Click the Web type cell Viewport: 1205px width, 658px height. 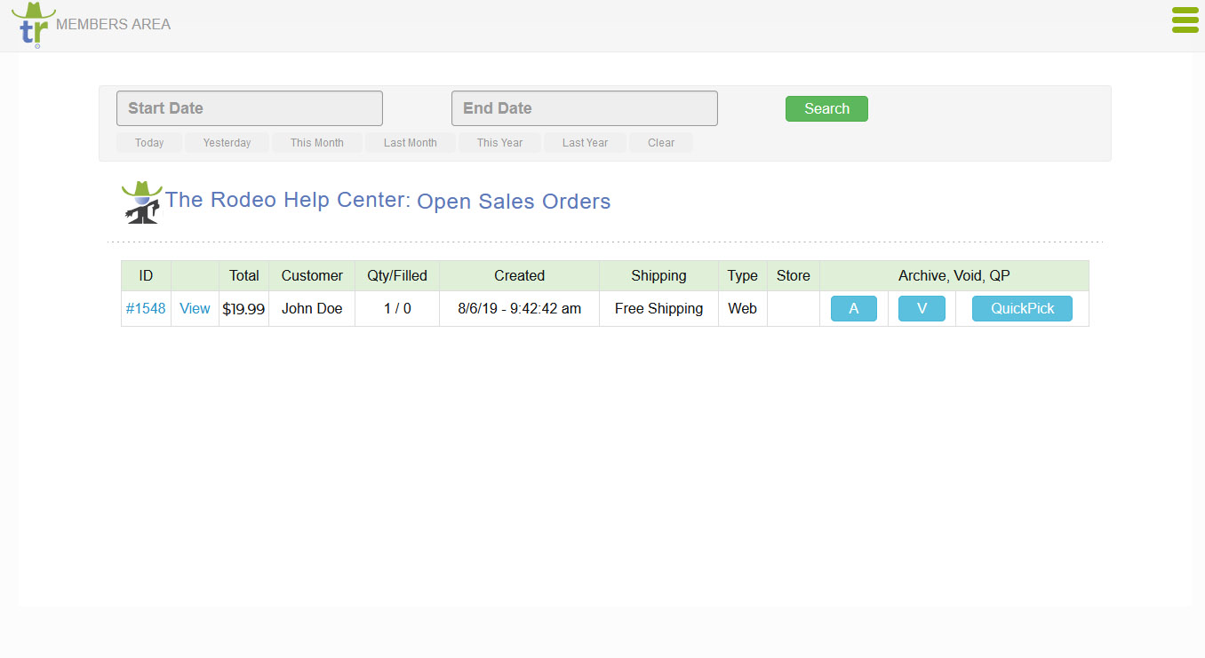[x=743, y=309]
